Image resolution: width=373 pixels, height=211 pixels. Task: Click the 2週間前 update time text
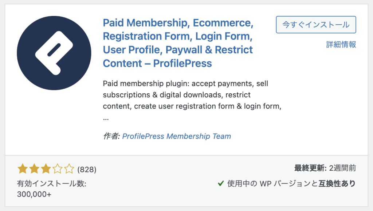pos(342,168)
